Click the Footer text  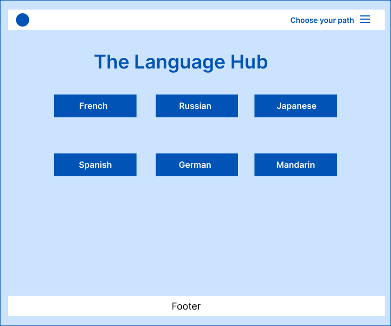[x=186, y=306]
